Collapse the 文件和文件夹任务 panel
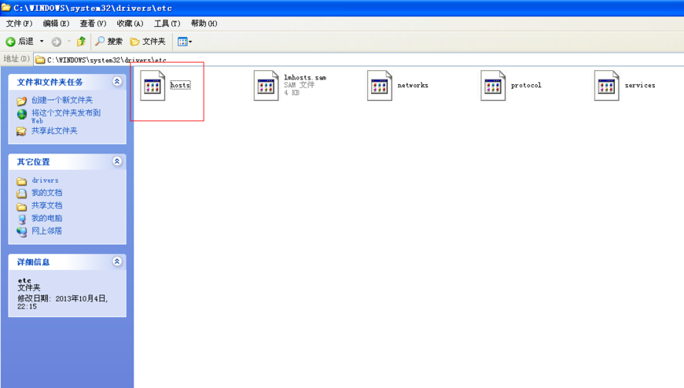The height and width of the screenshot is (388, 684). [117, 81]
